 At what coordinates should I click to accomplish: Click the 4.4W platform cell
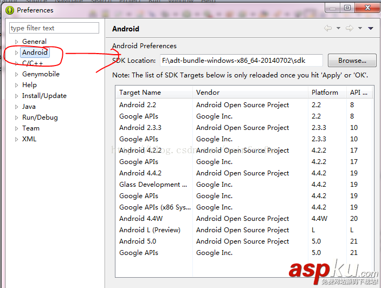coord(320,219)
